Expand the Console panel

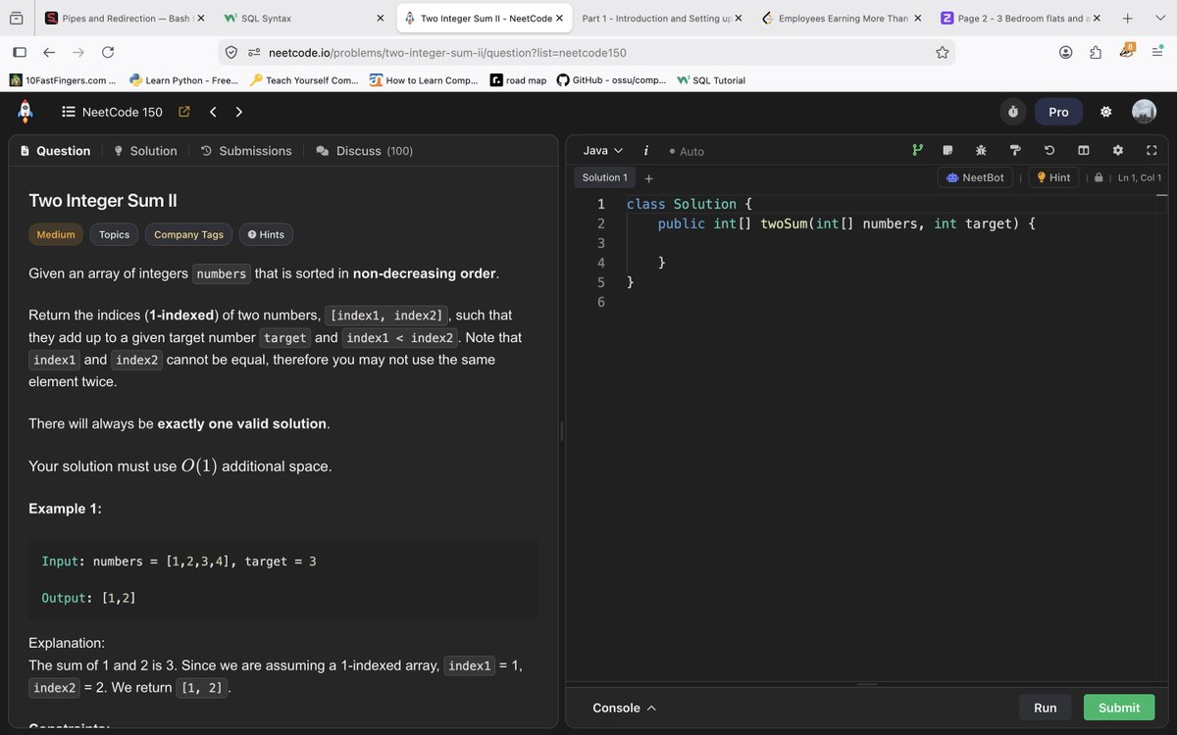624,708
